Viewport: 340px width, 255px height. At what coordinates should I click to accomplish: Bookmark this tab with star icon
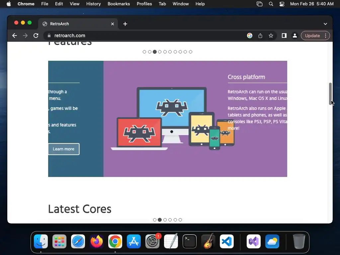pos(271,36)
